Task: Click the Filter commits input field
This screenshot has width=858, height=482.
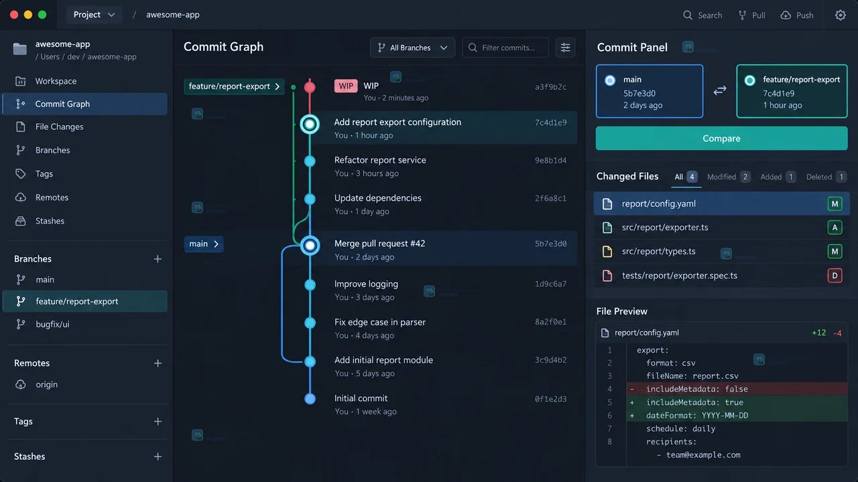Action: tap(505, 48)
